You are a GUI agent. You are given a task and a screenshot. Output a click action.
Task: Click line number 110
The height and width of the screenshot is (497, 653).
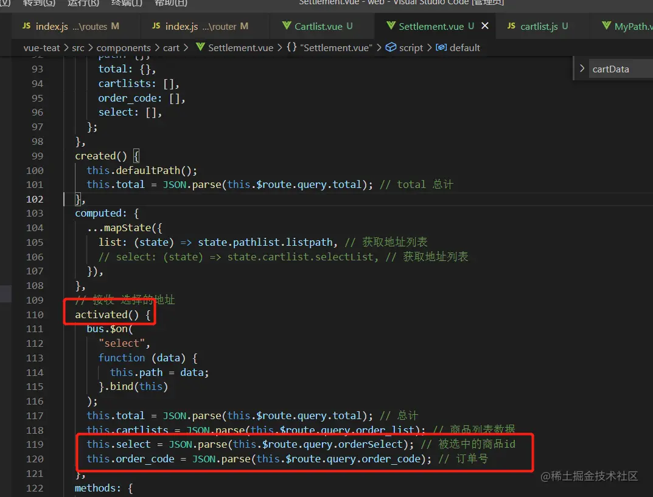(x=35, y=315)
